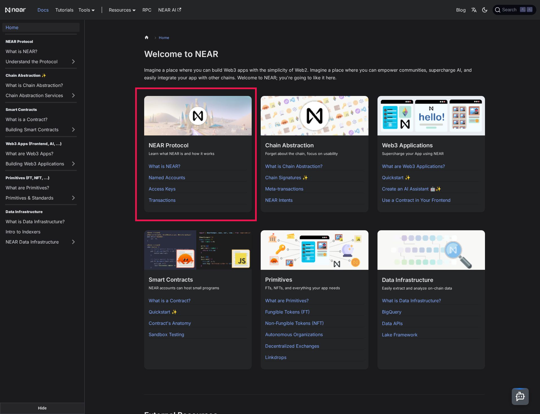The width and height of the screenshot is (540, 414).
Task: Expand Understand the Protocol in sidebar
Action: [73, 62]
